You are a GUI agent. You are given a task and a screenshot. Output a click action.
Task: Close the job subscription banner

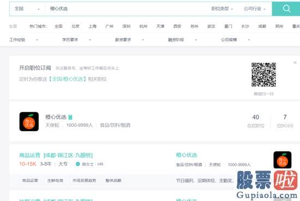295,63
